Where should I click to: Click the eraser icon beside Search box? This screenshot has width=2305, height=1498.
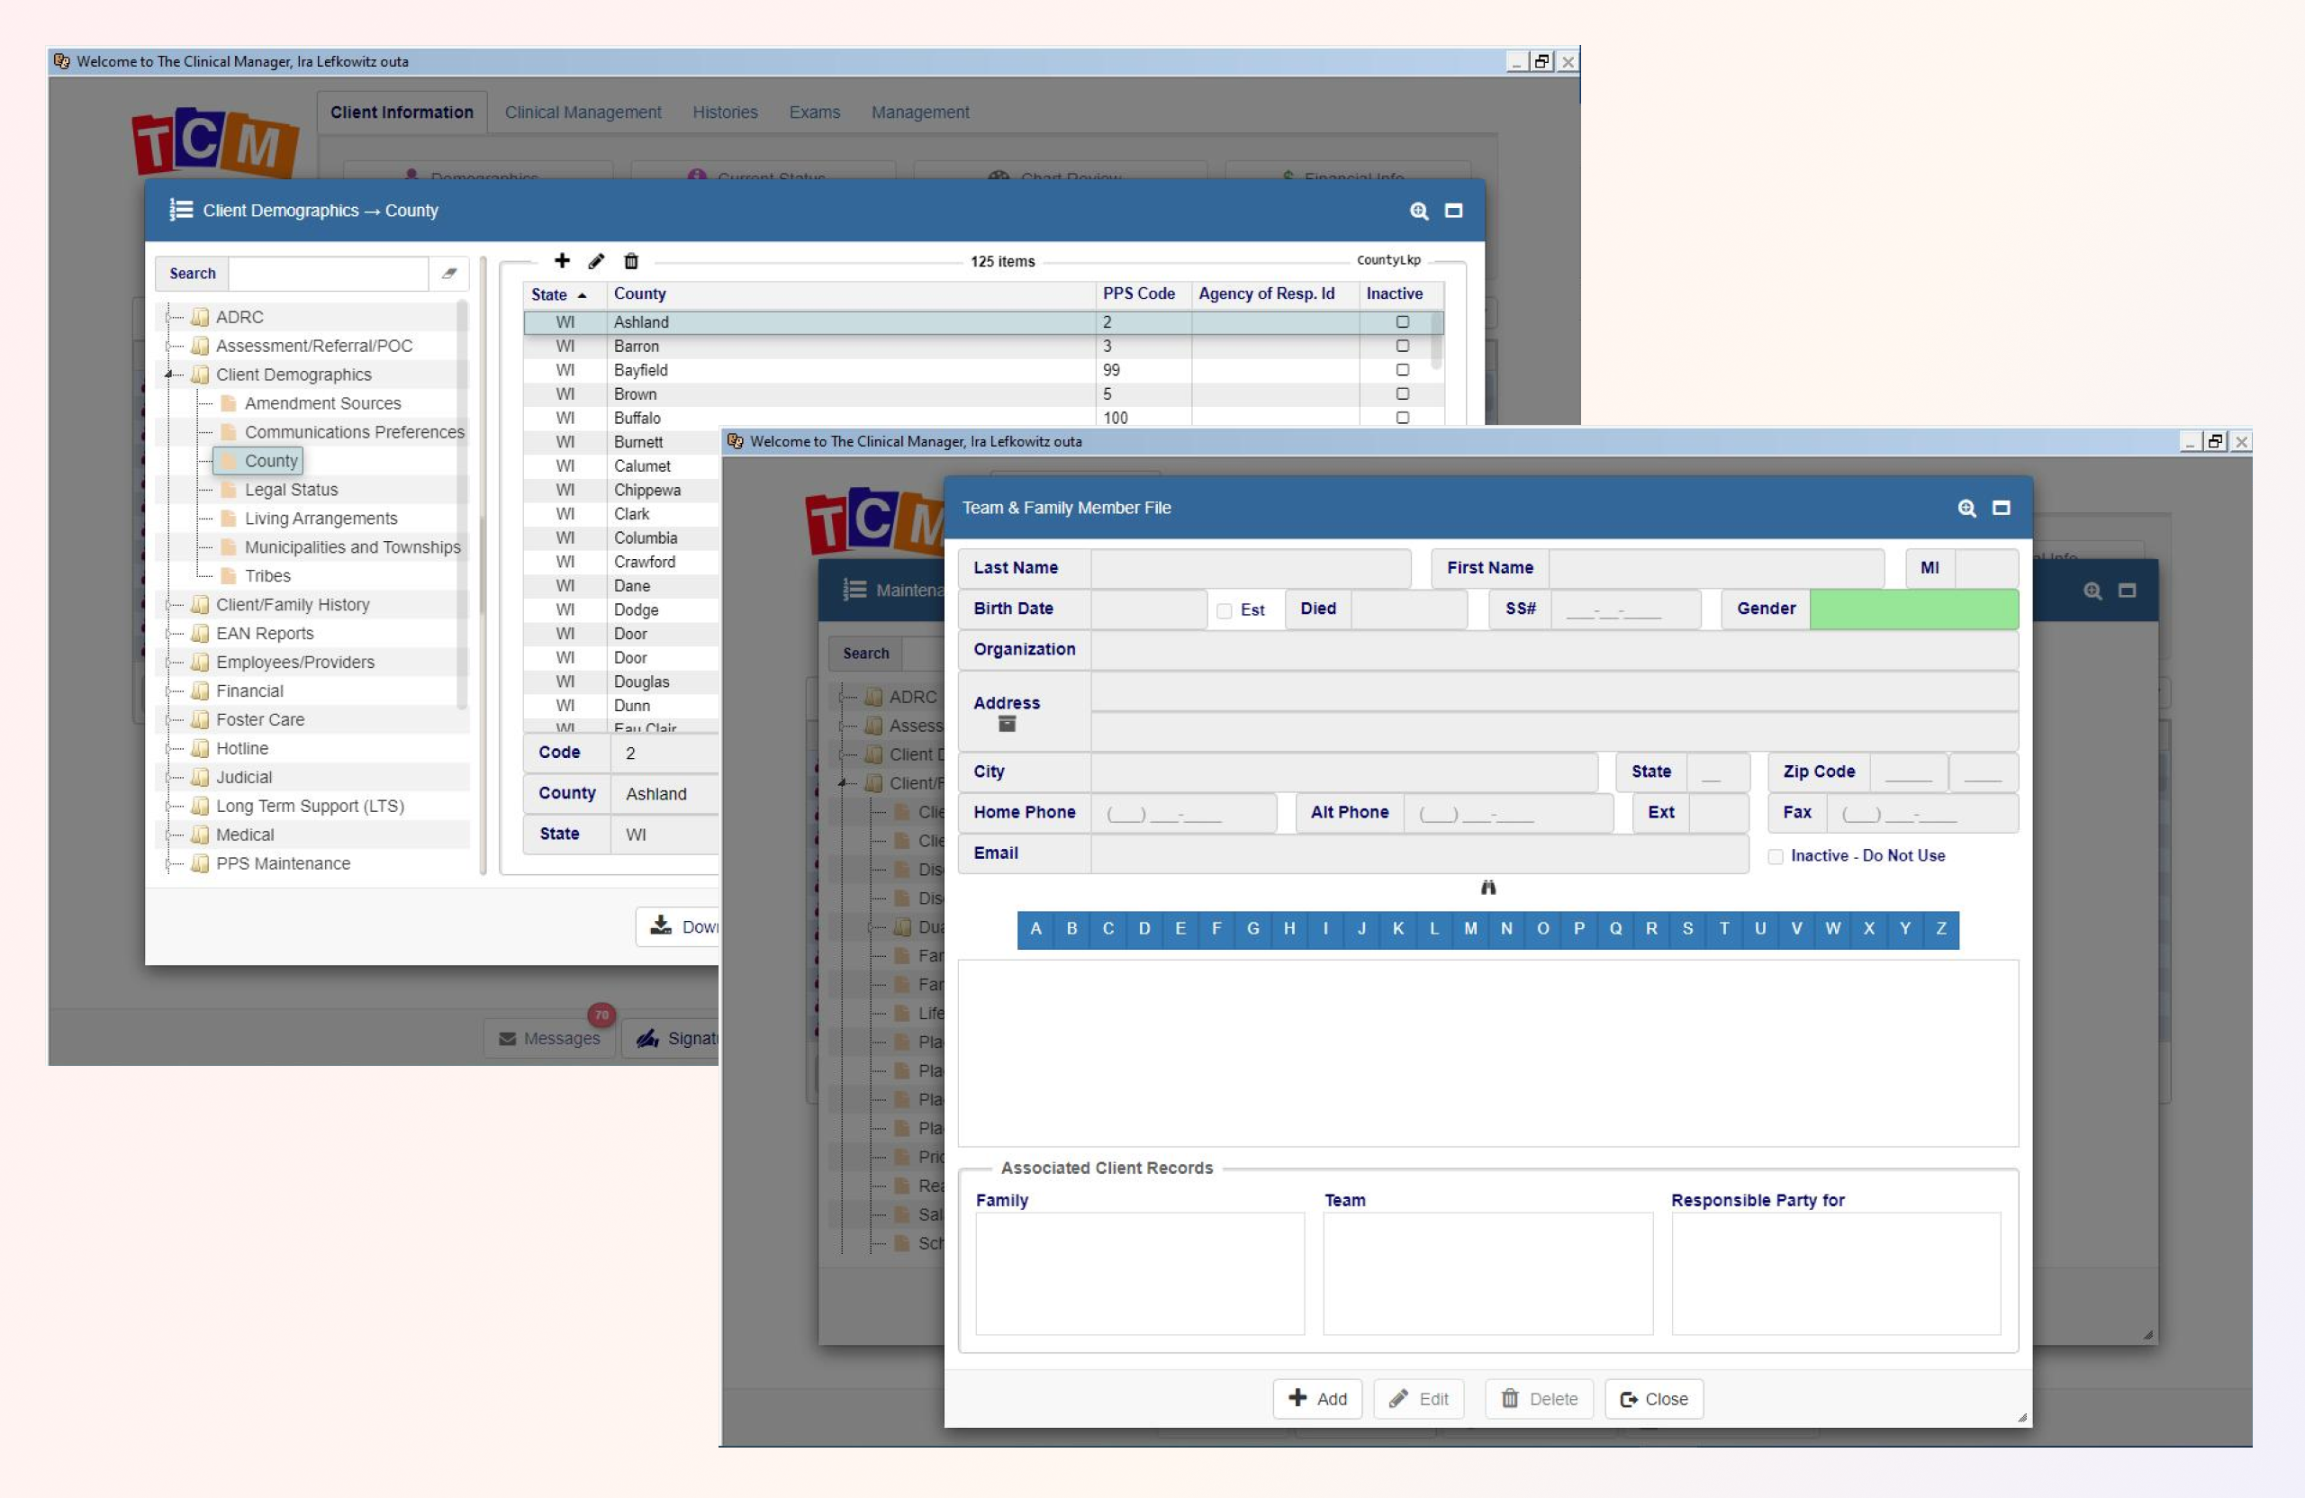pos(449,273)
